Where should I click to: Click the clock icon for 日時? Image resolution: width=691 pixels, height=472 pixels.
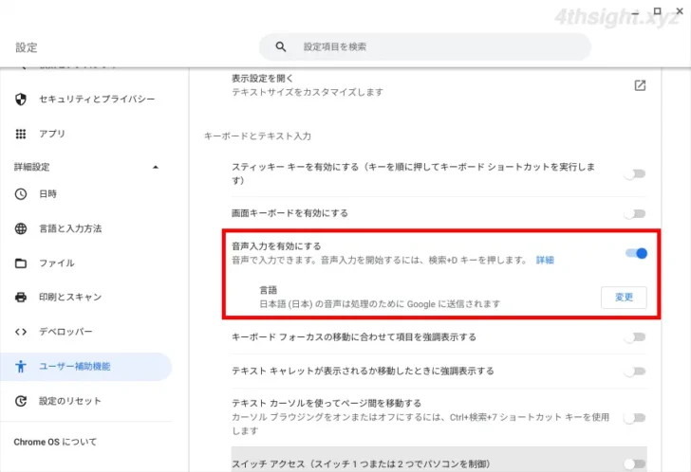tap(21, 194)
